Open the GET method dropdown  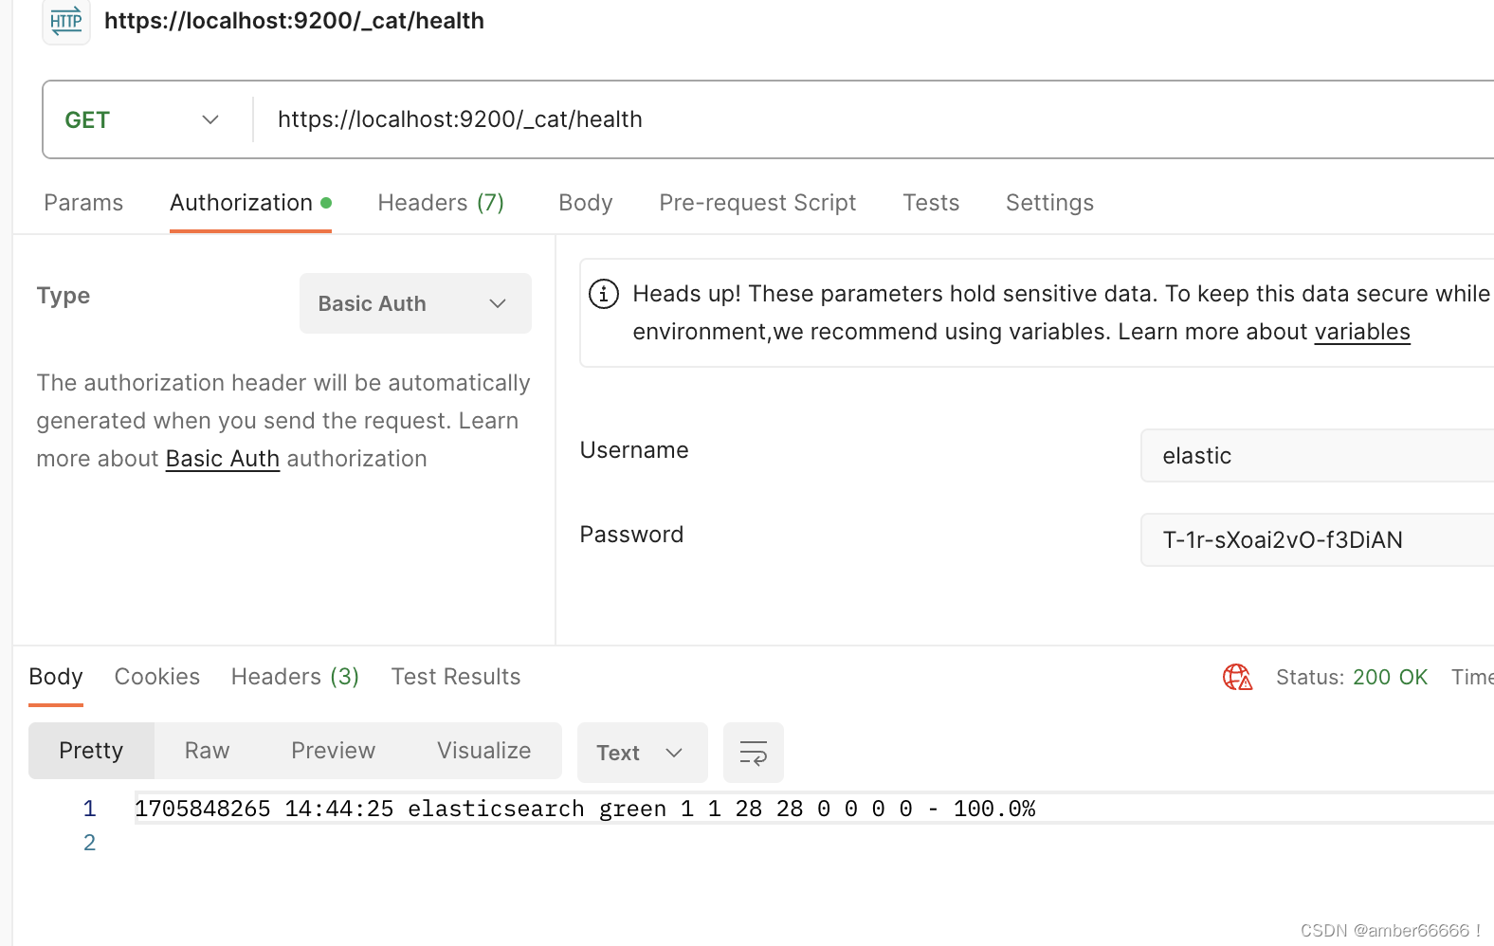coord(144,119)
